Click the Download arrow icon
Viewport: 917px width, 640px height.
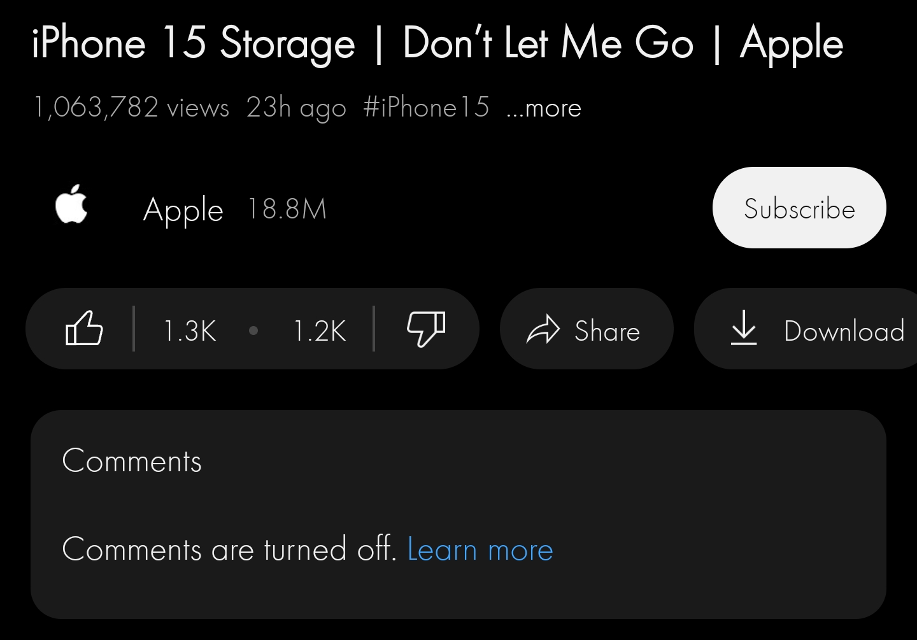[x=743, y=329]
